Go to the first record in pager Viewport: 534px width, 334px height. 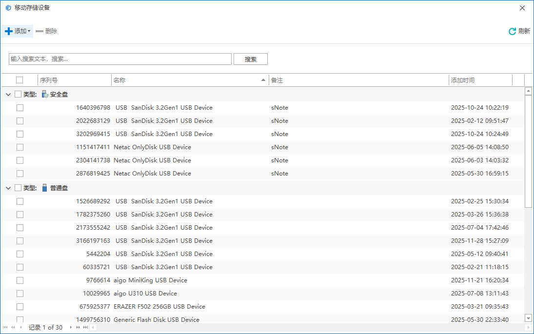click(5, 327)
